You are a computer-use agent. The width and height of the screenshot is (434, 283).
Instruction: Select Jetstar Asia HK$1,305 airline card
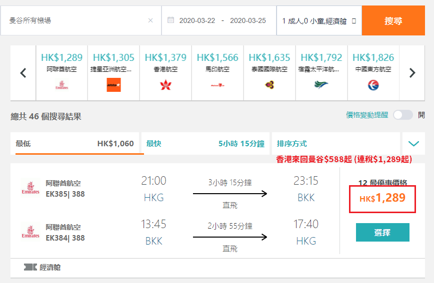pyautogui.click(x=113, y=73)
